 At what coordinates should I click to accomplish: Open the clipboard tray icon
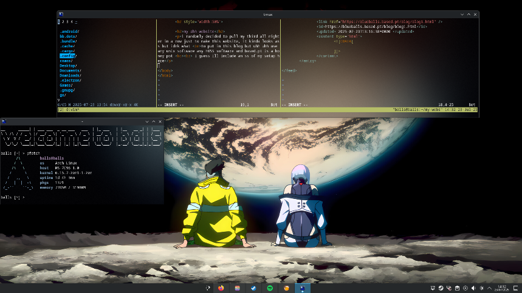point(457,288)
